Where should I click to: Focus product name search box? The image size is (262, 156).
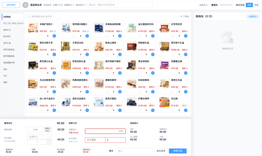click(x=43, y=17)
